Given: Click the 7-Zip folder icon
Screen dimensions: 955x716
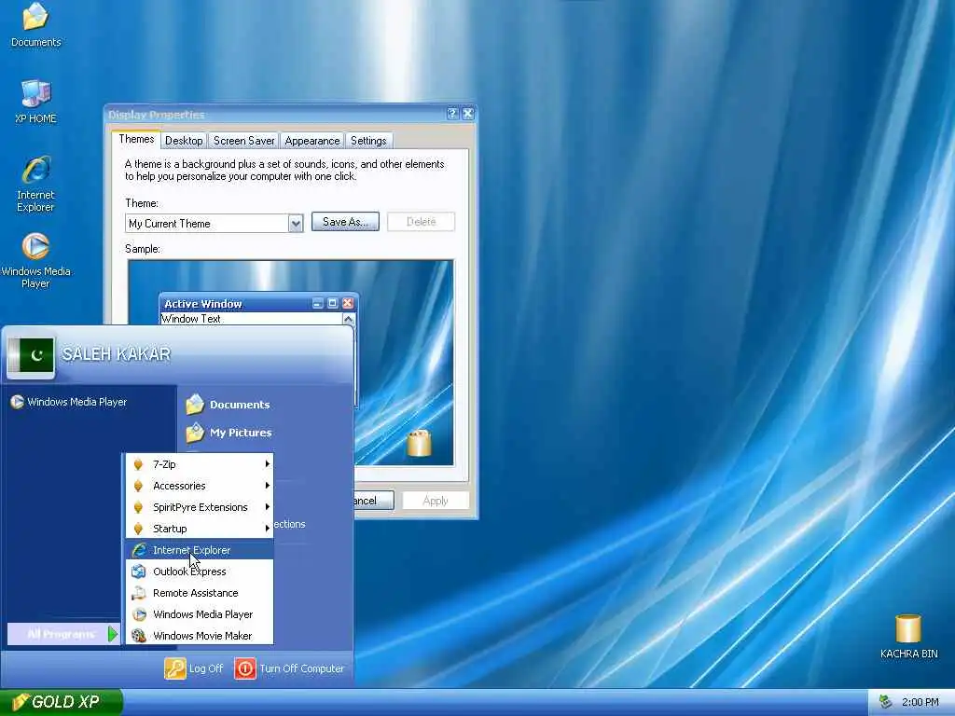Looking at the screenshot, I should (x=138, y=464).
